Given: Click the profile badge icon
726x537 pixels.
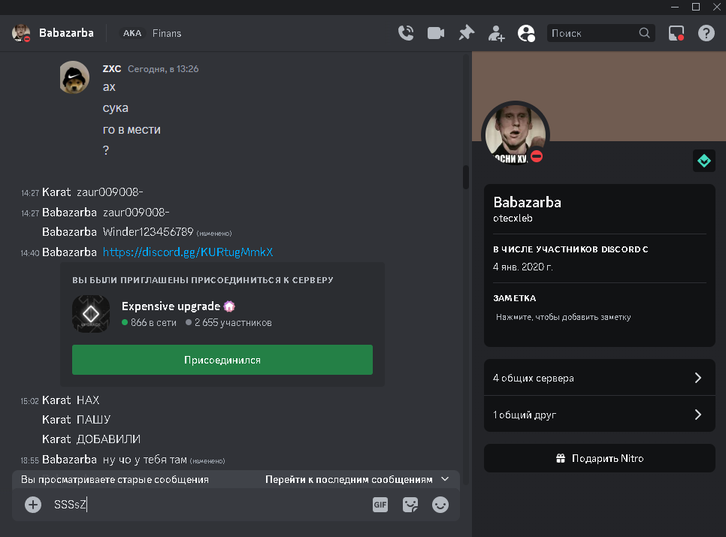Looking at the screenshot, I should [703, 161].
